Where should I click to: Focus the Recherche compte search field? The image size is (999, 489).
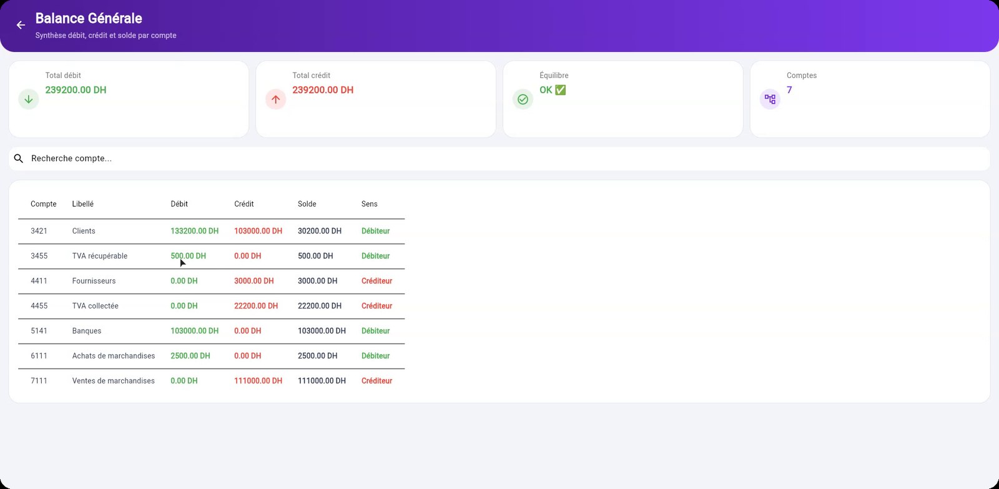[x=499, y=159]
